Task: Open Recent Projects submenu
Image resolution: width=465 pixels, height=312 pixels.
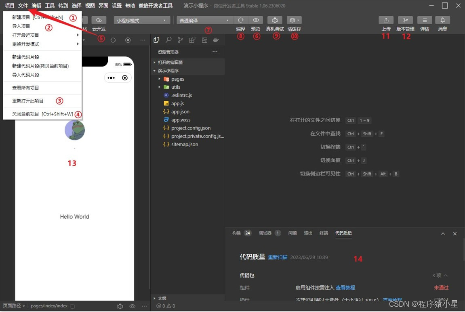Action: [x=42, y=35]
